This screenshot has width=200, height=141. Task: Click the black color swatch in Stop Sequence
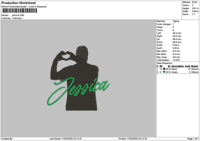pos(164,69)
